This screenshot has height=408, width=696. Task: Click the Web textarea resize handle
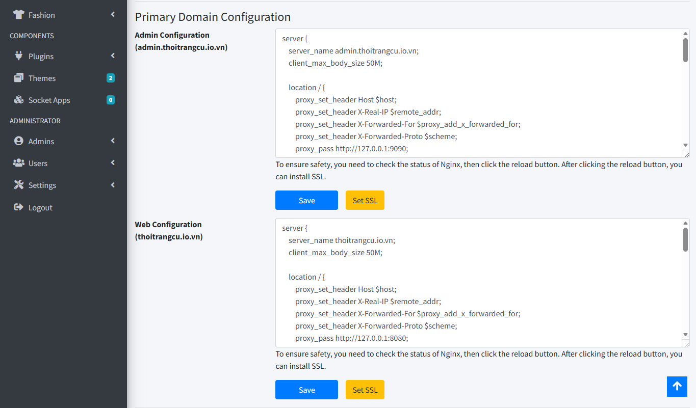click(686, 343)
